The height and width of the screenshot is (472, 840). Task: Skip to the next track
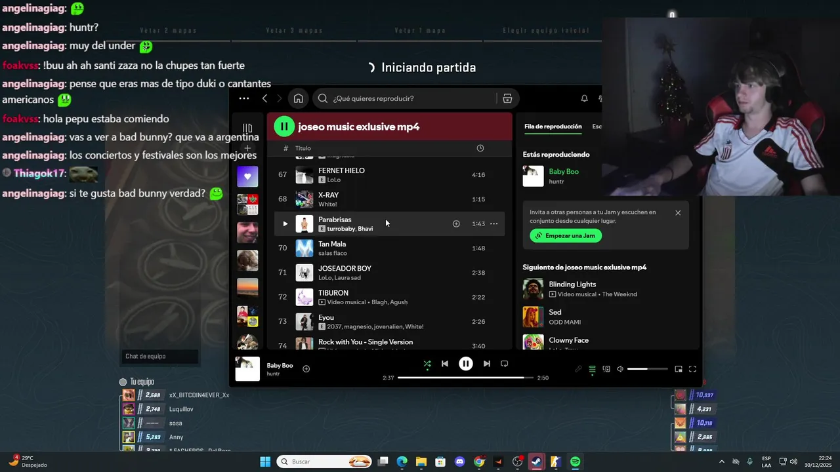[x=486, y=364]
